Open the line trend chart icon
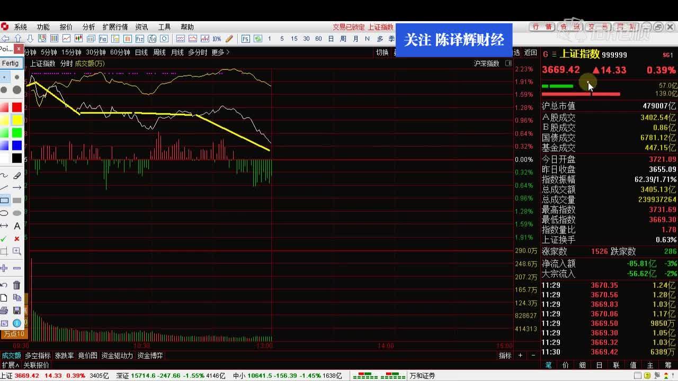Screen dimensions: 678x381 pos(66,39)
